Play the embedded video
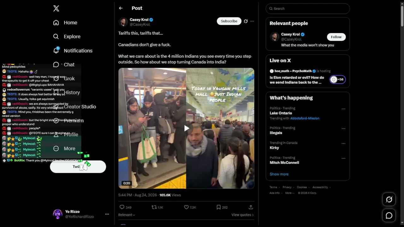 (187, 128)
